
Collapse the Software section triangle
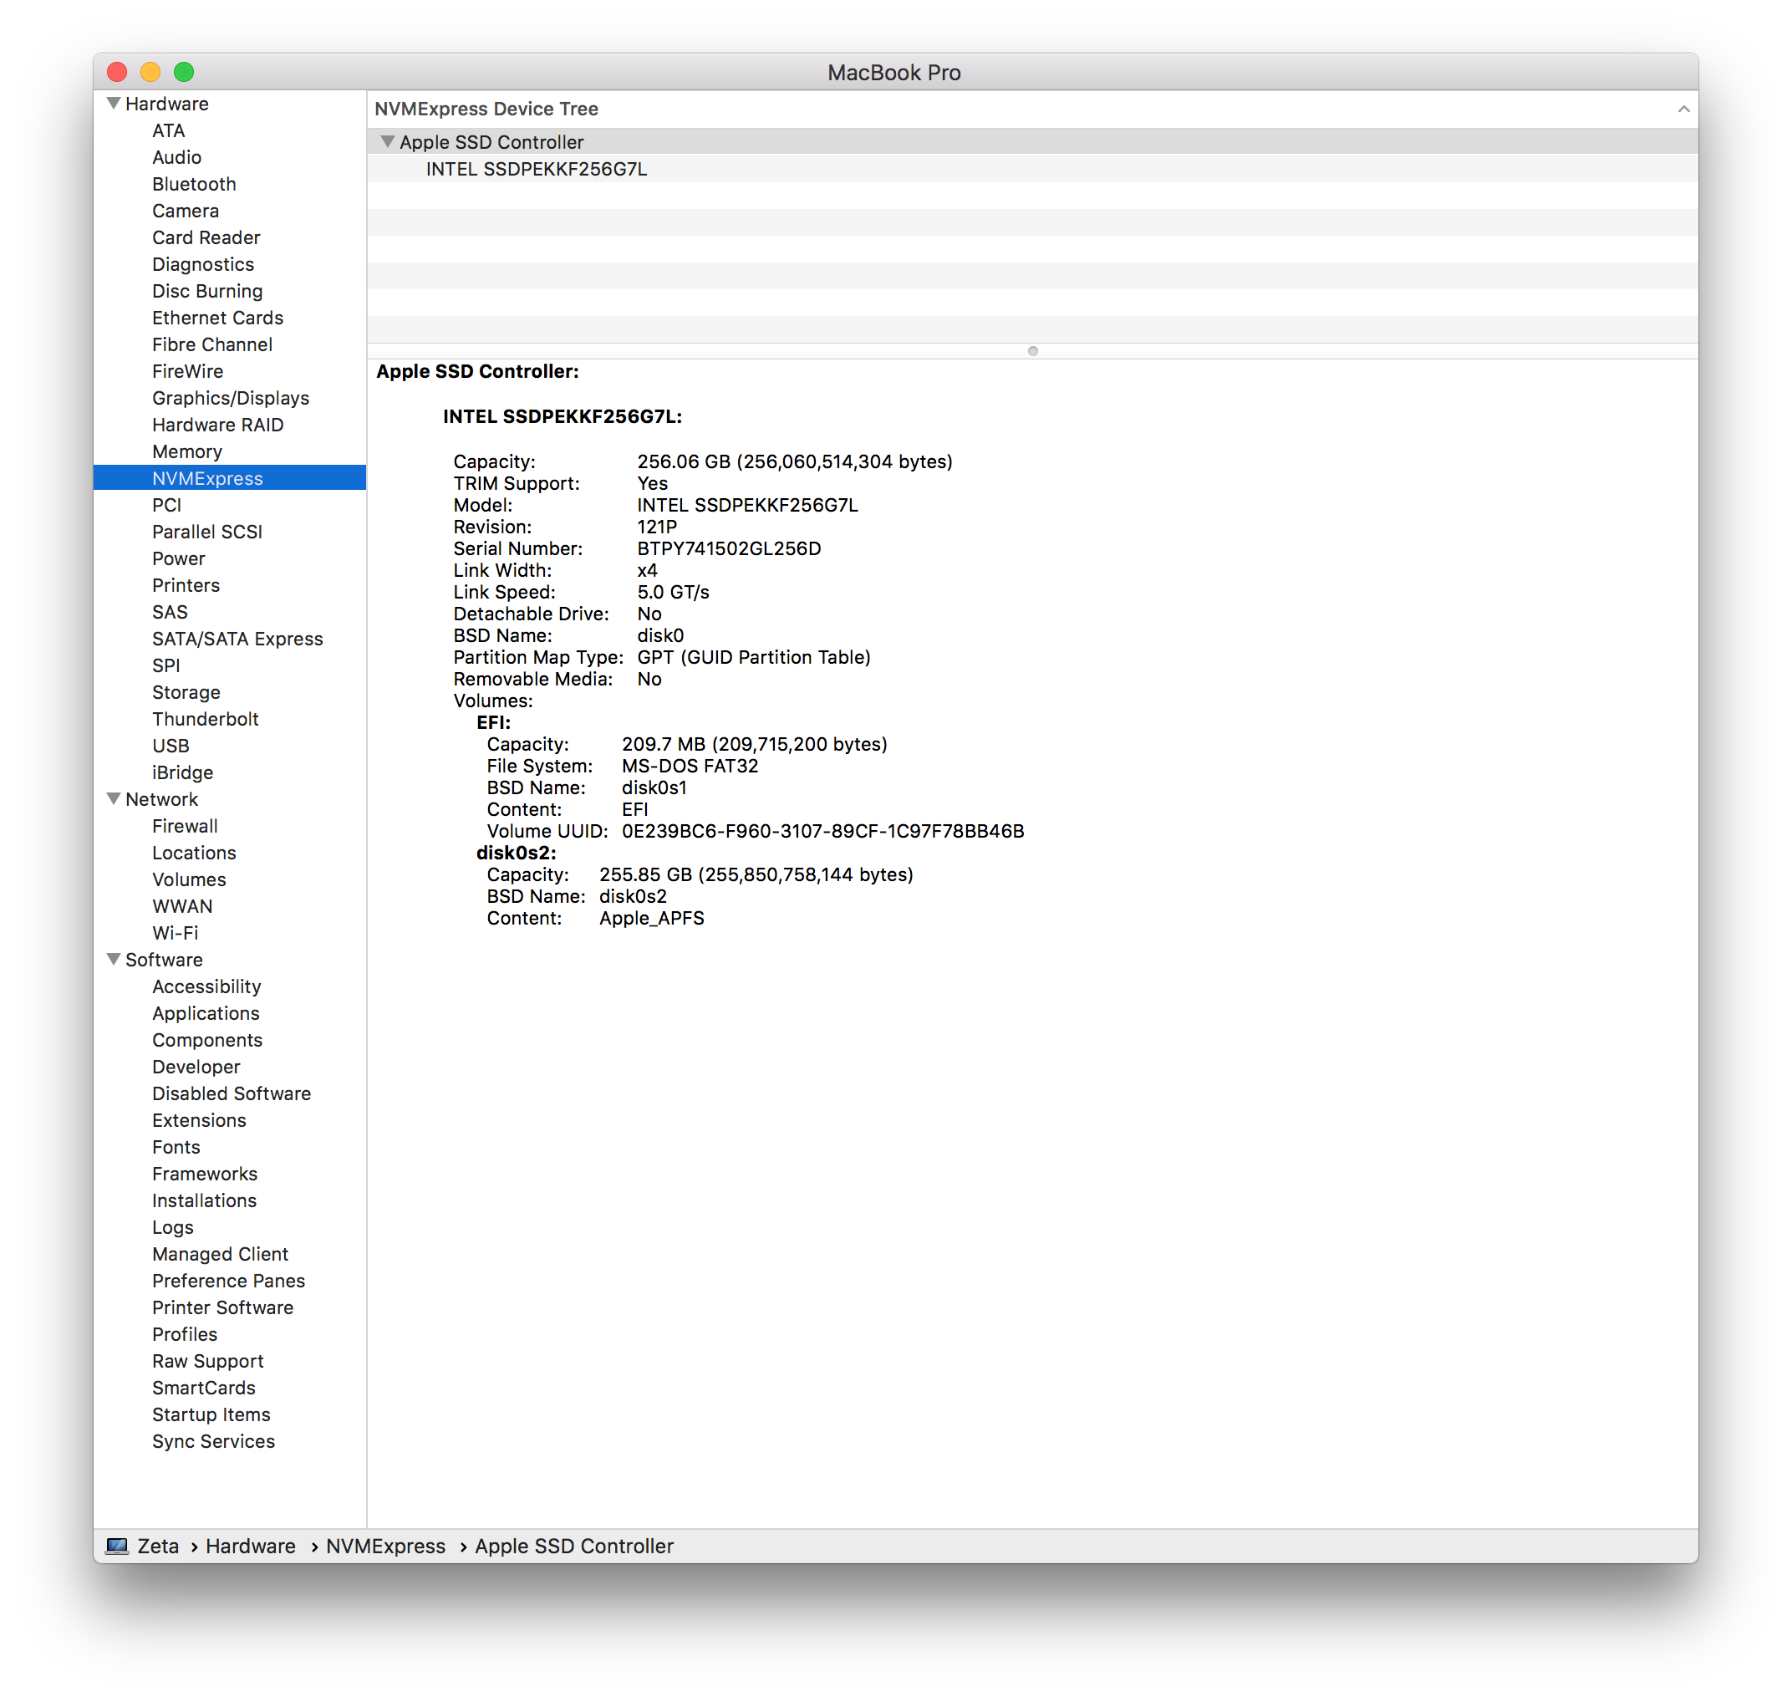click(114, 959)
